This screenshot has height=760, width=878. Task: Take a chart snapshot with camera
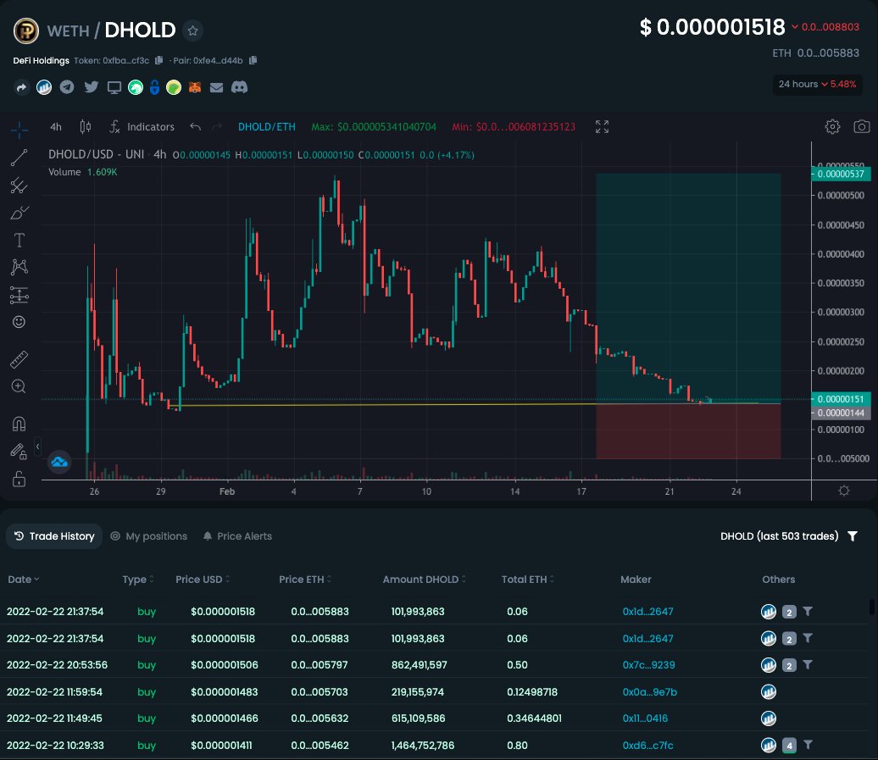tap(861, 127)
